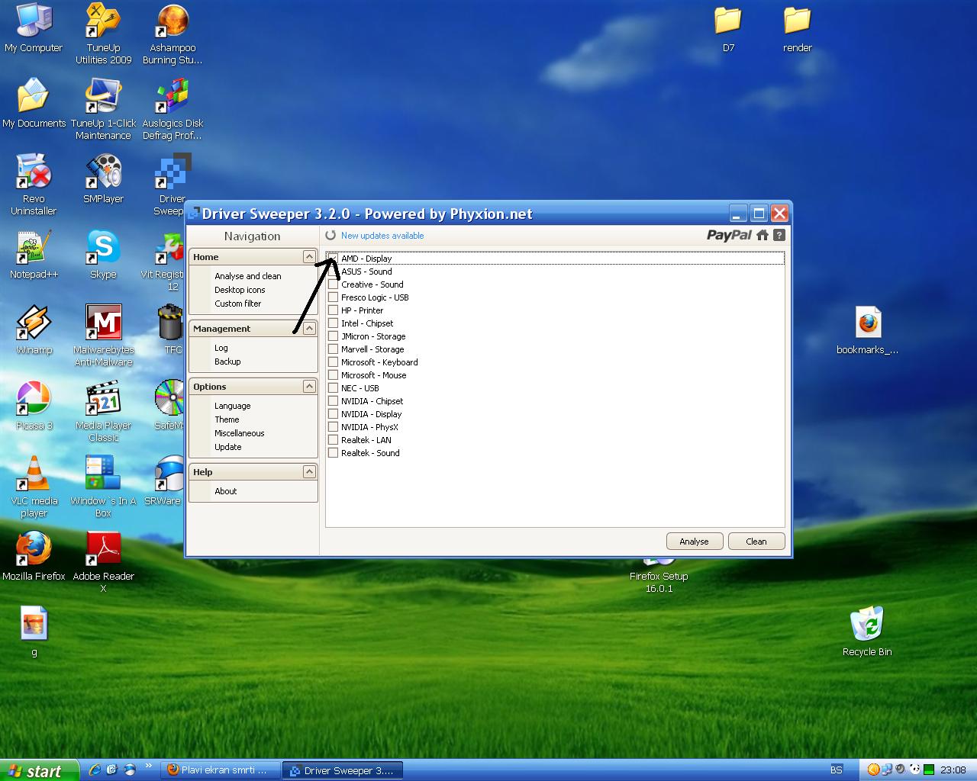Collapse the Help navigation section

[x=309, y=472]
